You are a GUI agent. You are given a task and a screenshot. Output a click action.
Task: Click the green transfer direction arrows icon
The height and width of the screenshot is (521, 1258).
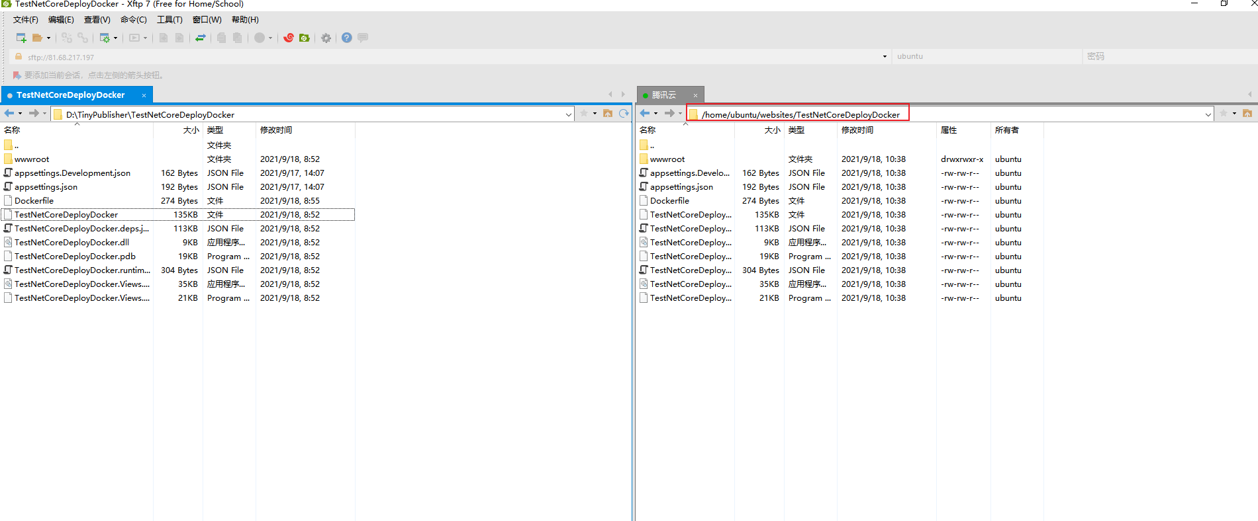tap(201, 38)
